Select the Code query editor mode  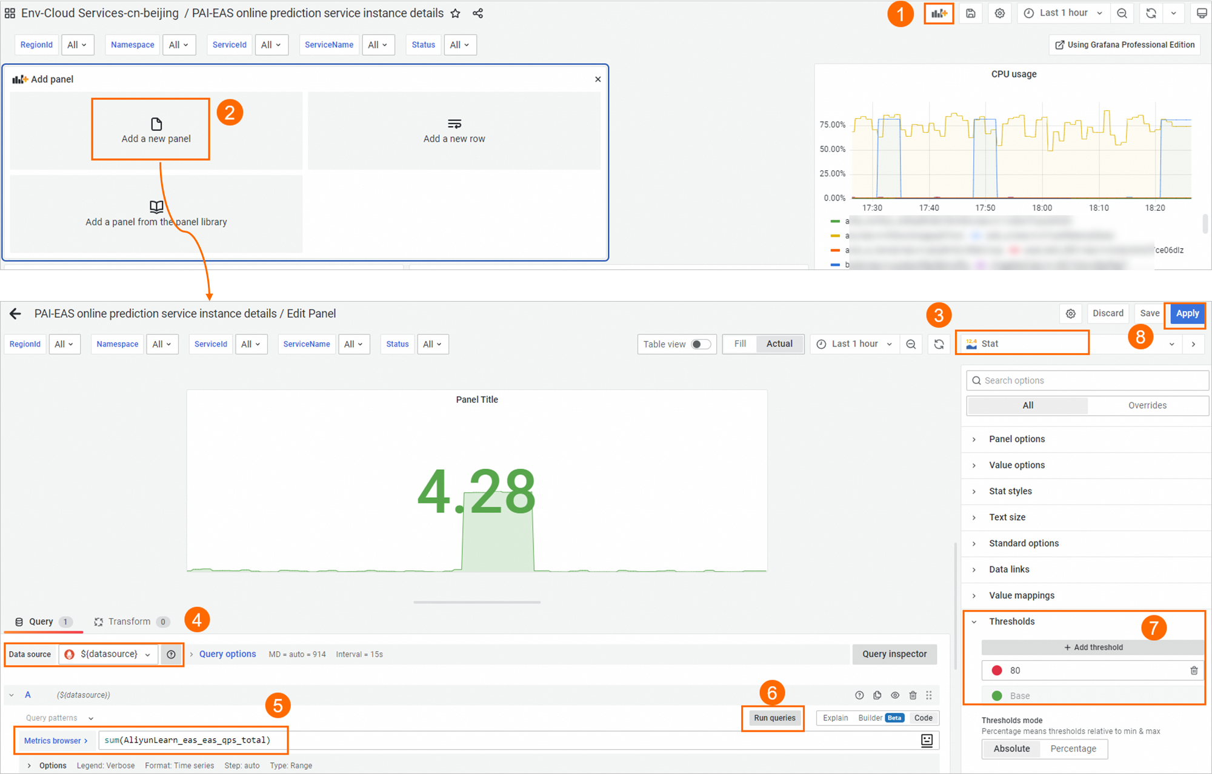coord(923,718)
